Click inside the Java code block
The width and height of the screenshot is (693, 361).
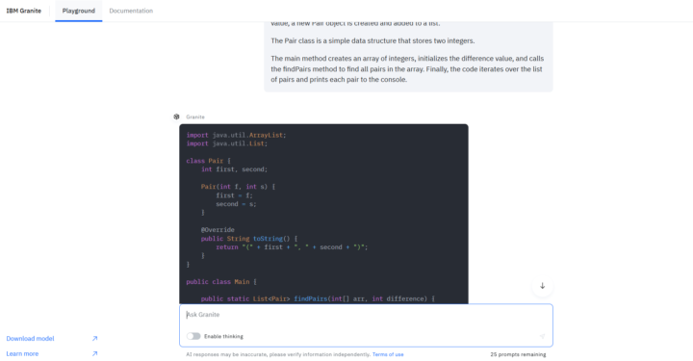point(323,214)
